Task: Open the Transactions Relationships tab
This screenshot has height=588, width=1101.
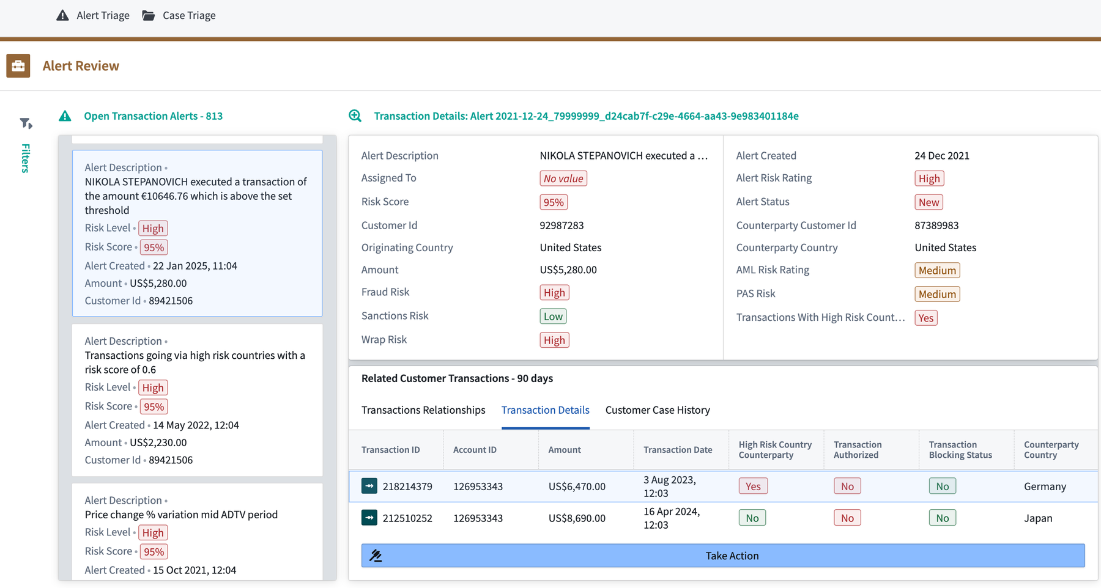Action: click(423, 410)
